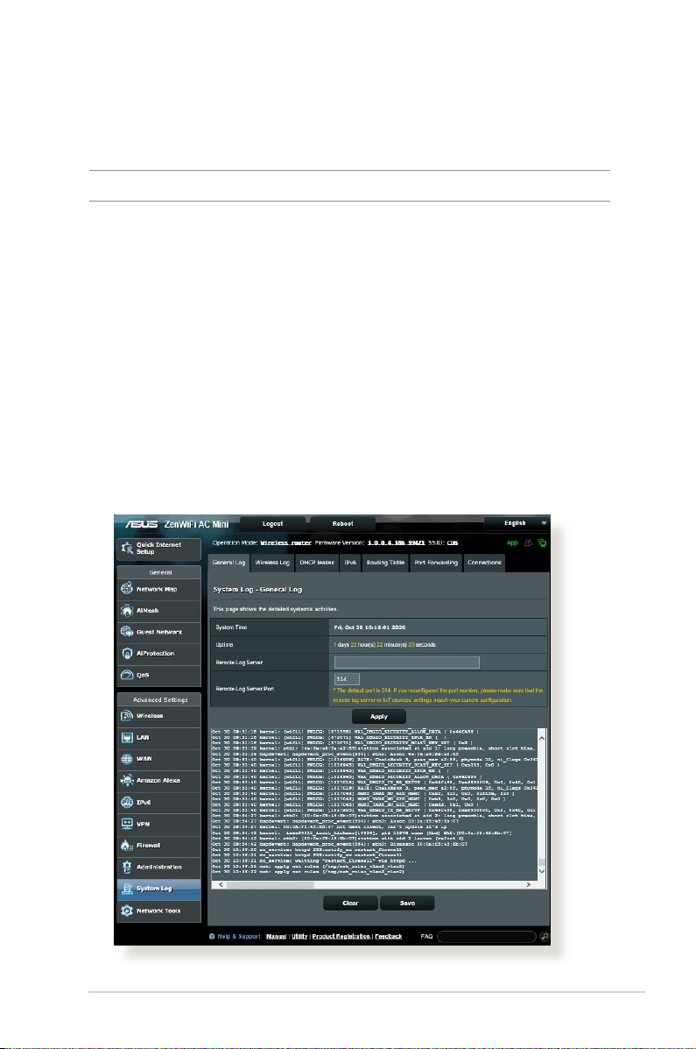Screen dimensions: 696x1049
Task: Click wireless router operation mode link
Action: [x=285, y=543]
